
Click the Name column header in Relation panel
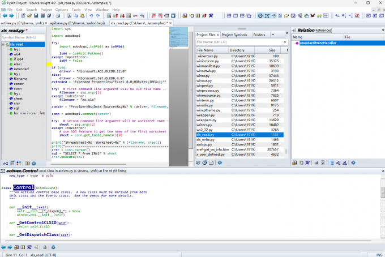click(x=318, y=37)
